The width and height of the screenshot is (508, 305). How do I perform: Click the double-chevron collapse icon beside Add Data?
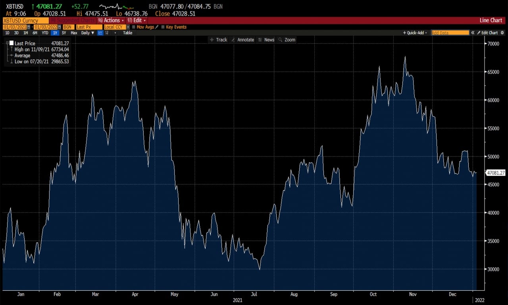point(473,33)
